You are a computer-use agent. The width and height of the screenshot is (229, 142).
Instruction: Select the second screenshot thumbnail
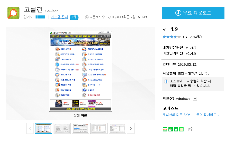point(62,129)
